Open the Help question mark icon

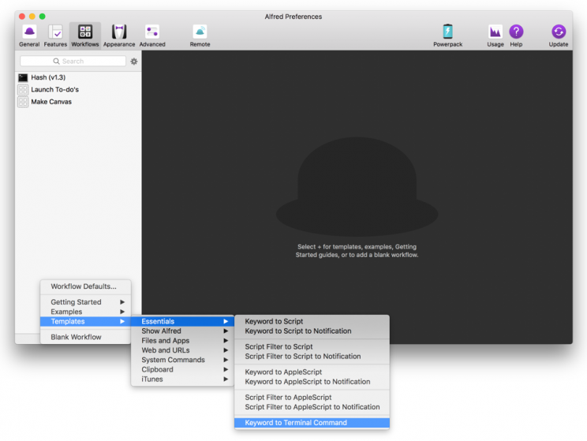click(516, 32)
